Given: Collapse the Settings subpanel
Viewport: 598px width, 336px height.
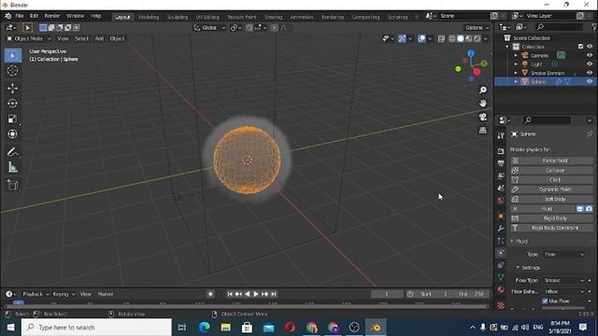Looking at the screenshot, I should 518,268.
